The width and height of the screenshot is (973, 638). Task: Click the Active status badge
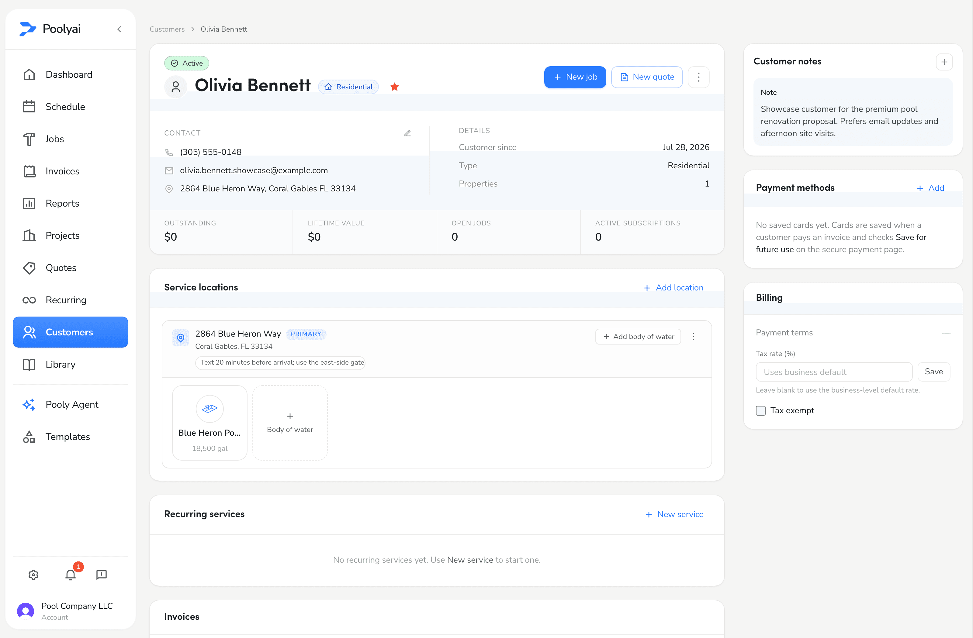coord(187,63)
